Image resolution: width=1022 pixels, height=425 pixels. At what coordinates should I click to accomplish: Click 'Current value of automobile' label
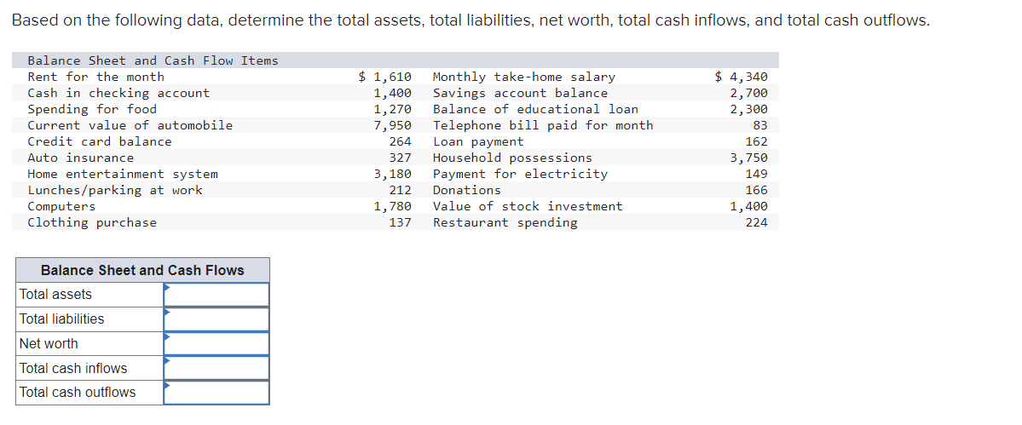pyautogui.click(x=130, y=125)
